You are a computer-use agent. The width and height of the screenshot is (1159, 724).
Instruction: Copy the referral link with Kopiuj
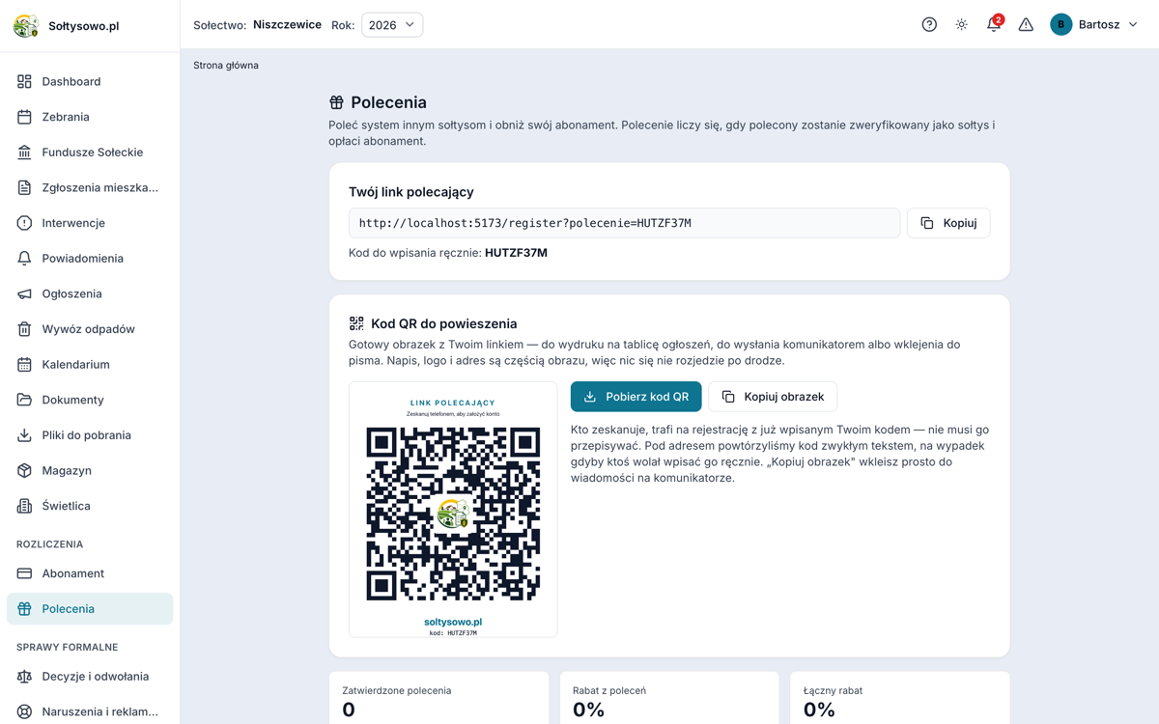coord(948,223)
